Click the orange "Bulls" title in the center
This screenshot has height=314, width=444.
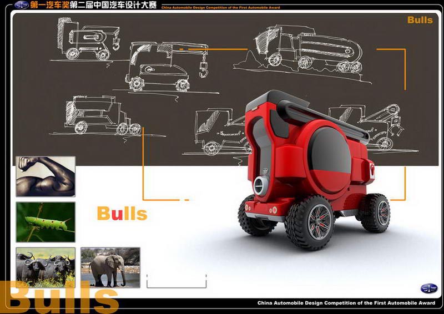click(122, 213)
